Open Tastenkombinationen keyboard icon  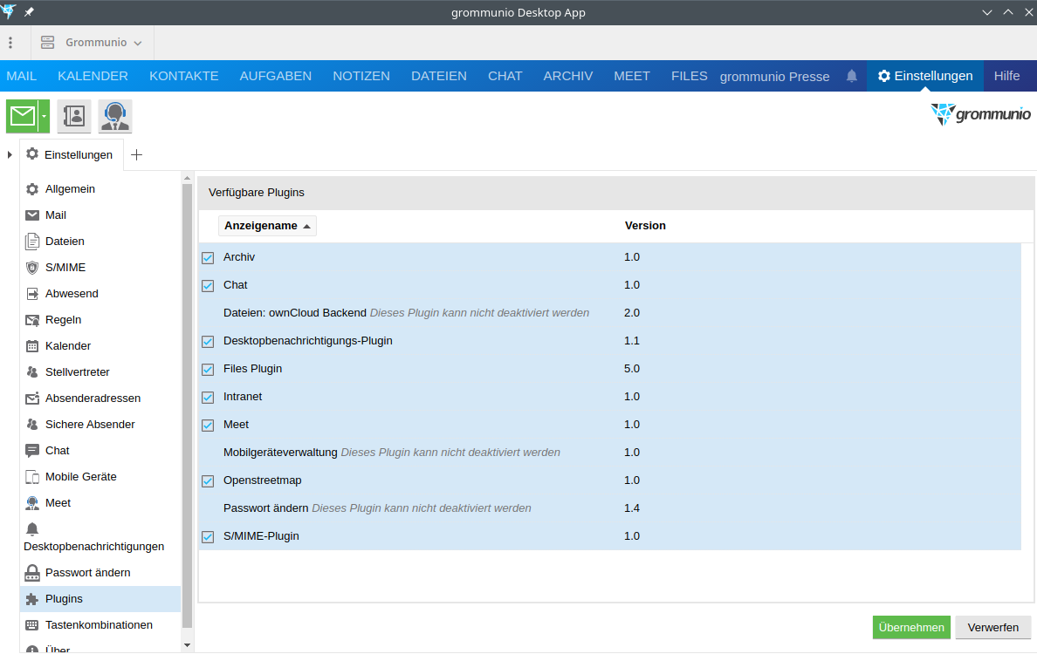coord(31,625)
